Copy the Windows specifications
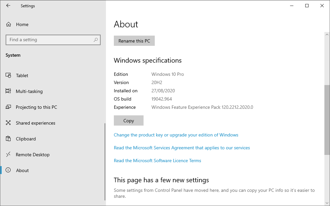The height and width of the screenshot is (206, 330). click(128, 121)
